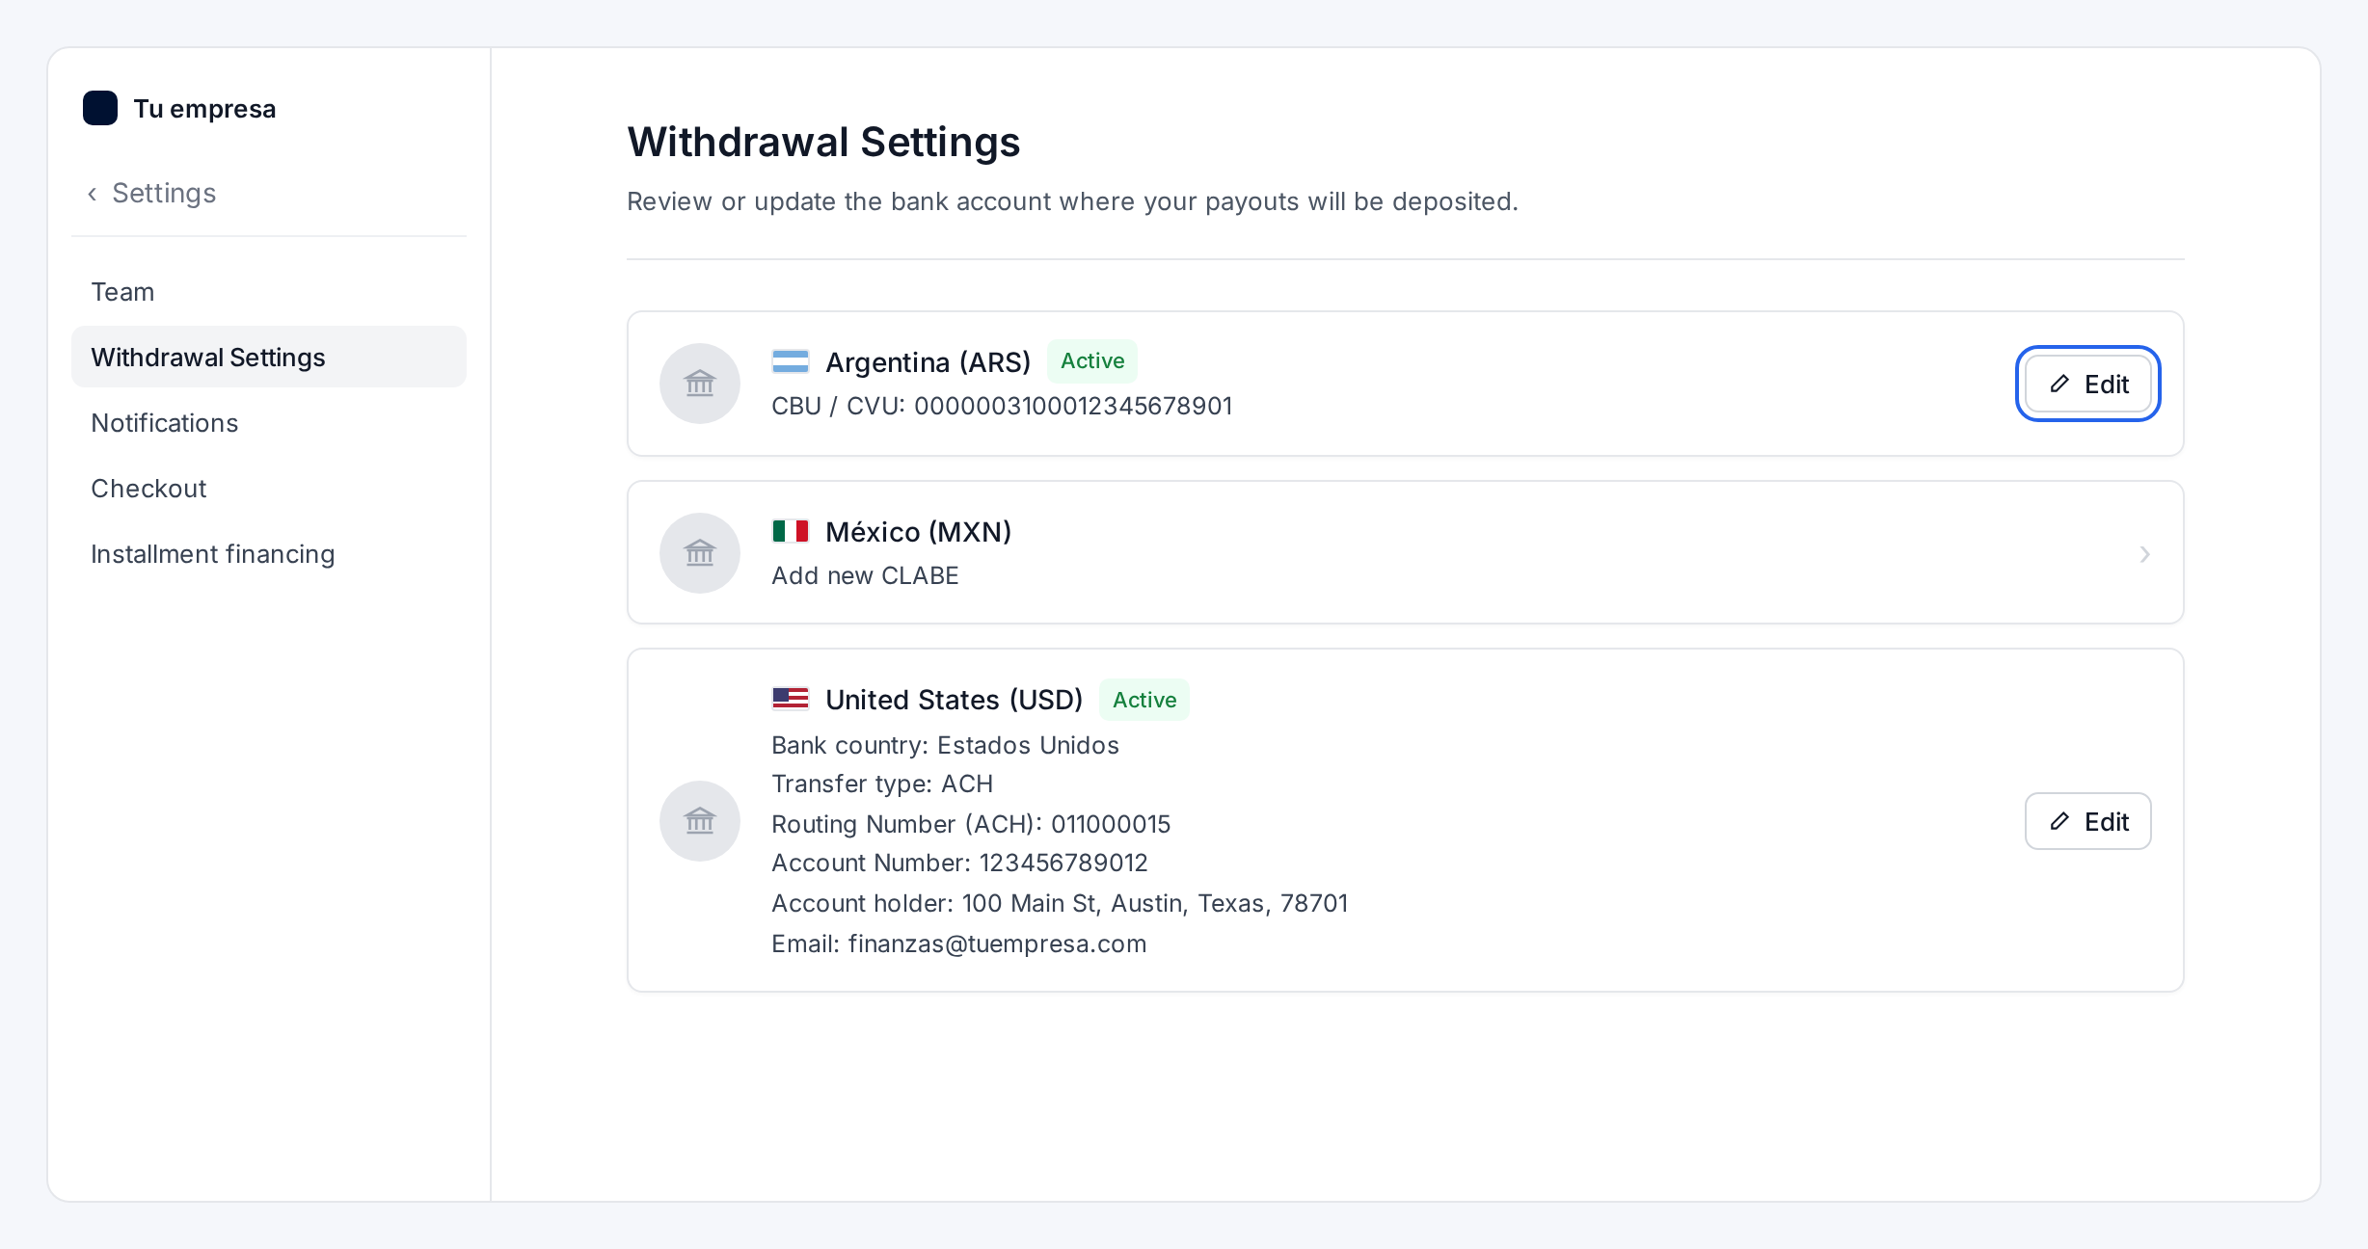This screenshot has width=2368, height=1249.
Task: Click Routing Number (ACH): 011000015
Action: 971,824
